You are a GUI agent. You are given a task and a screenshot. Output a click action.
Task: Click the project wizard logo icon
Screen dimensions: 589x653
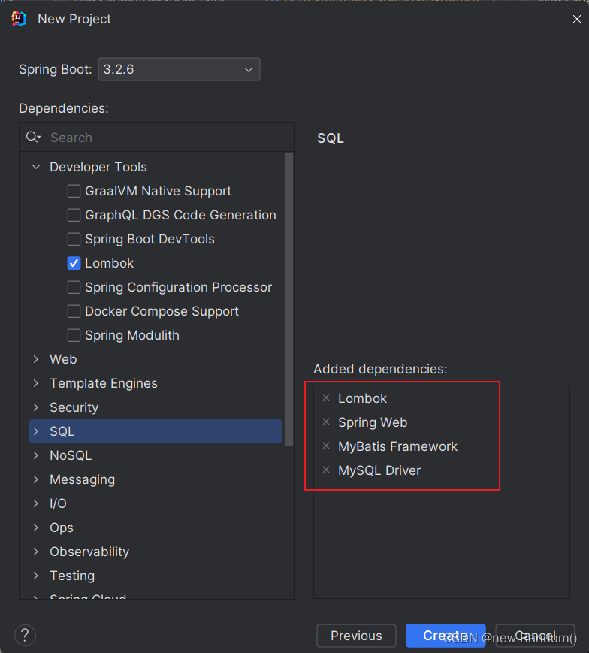click(19, 18)
